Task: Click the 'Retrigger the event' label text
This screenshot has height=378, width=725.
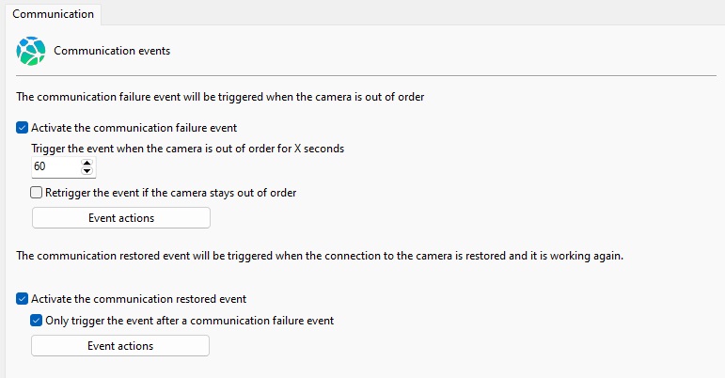Action: point(170,193)
